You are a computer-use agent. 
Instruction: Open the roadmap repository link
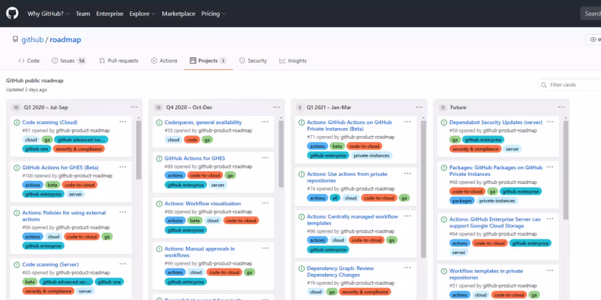click(65, 40)
